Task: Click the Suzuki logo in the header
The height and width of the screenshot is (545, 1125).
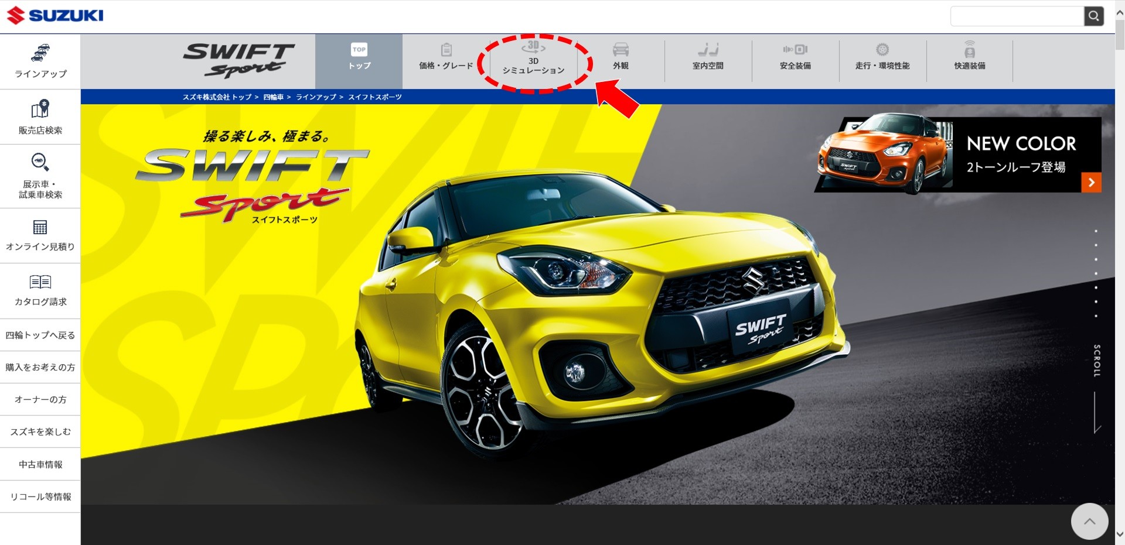Action: [x=54, y=15]
